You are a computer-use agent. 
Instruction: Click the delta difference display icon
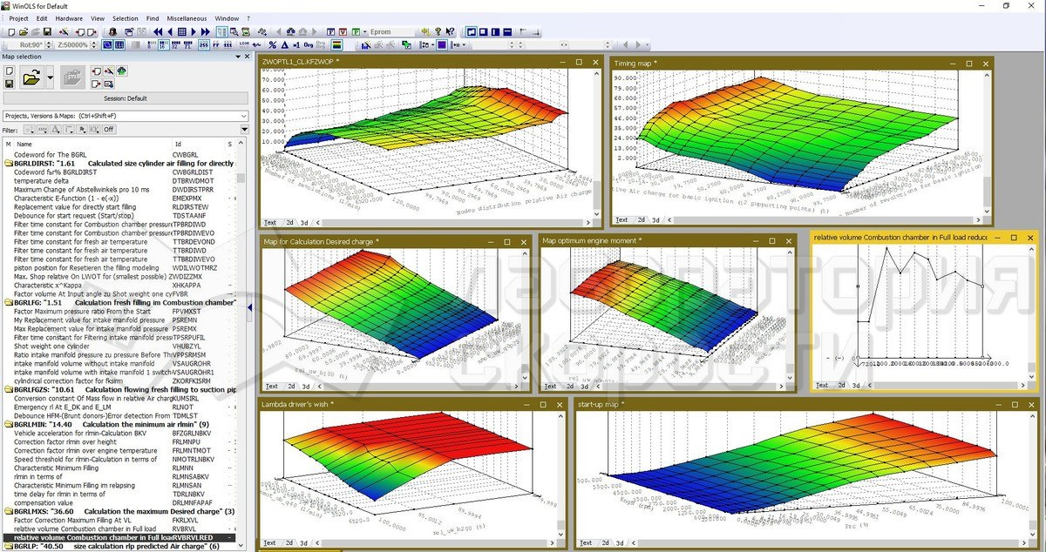click(284, 43)
